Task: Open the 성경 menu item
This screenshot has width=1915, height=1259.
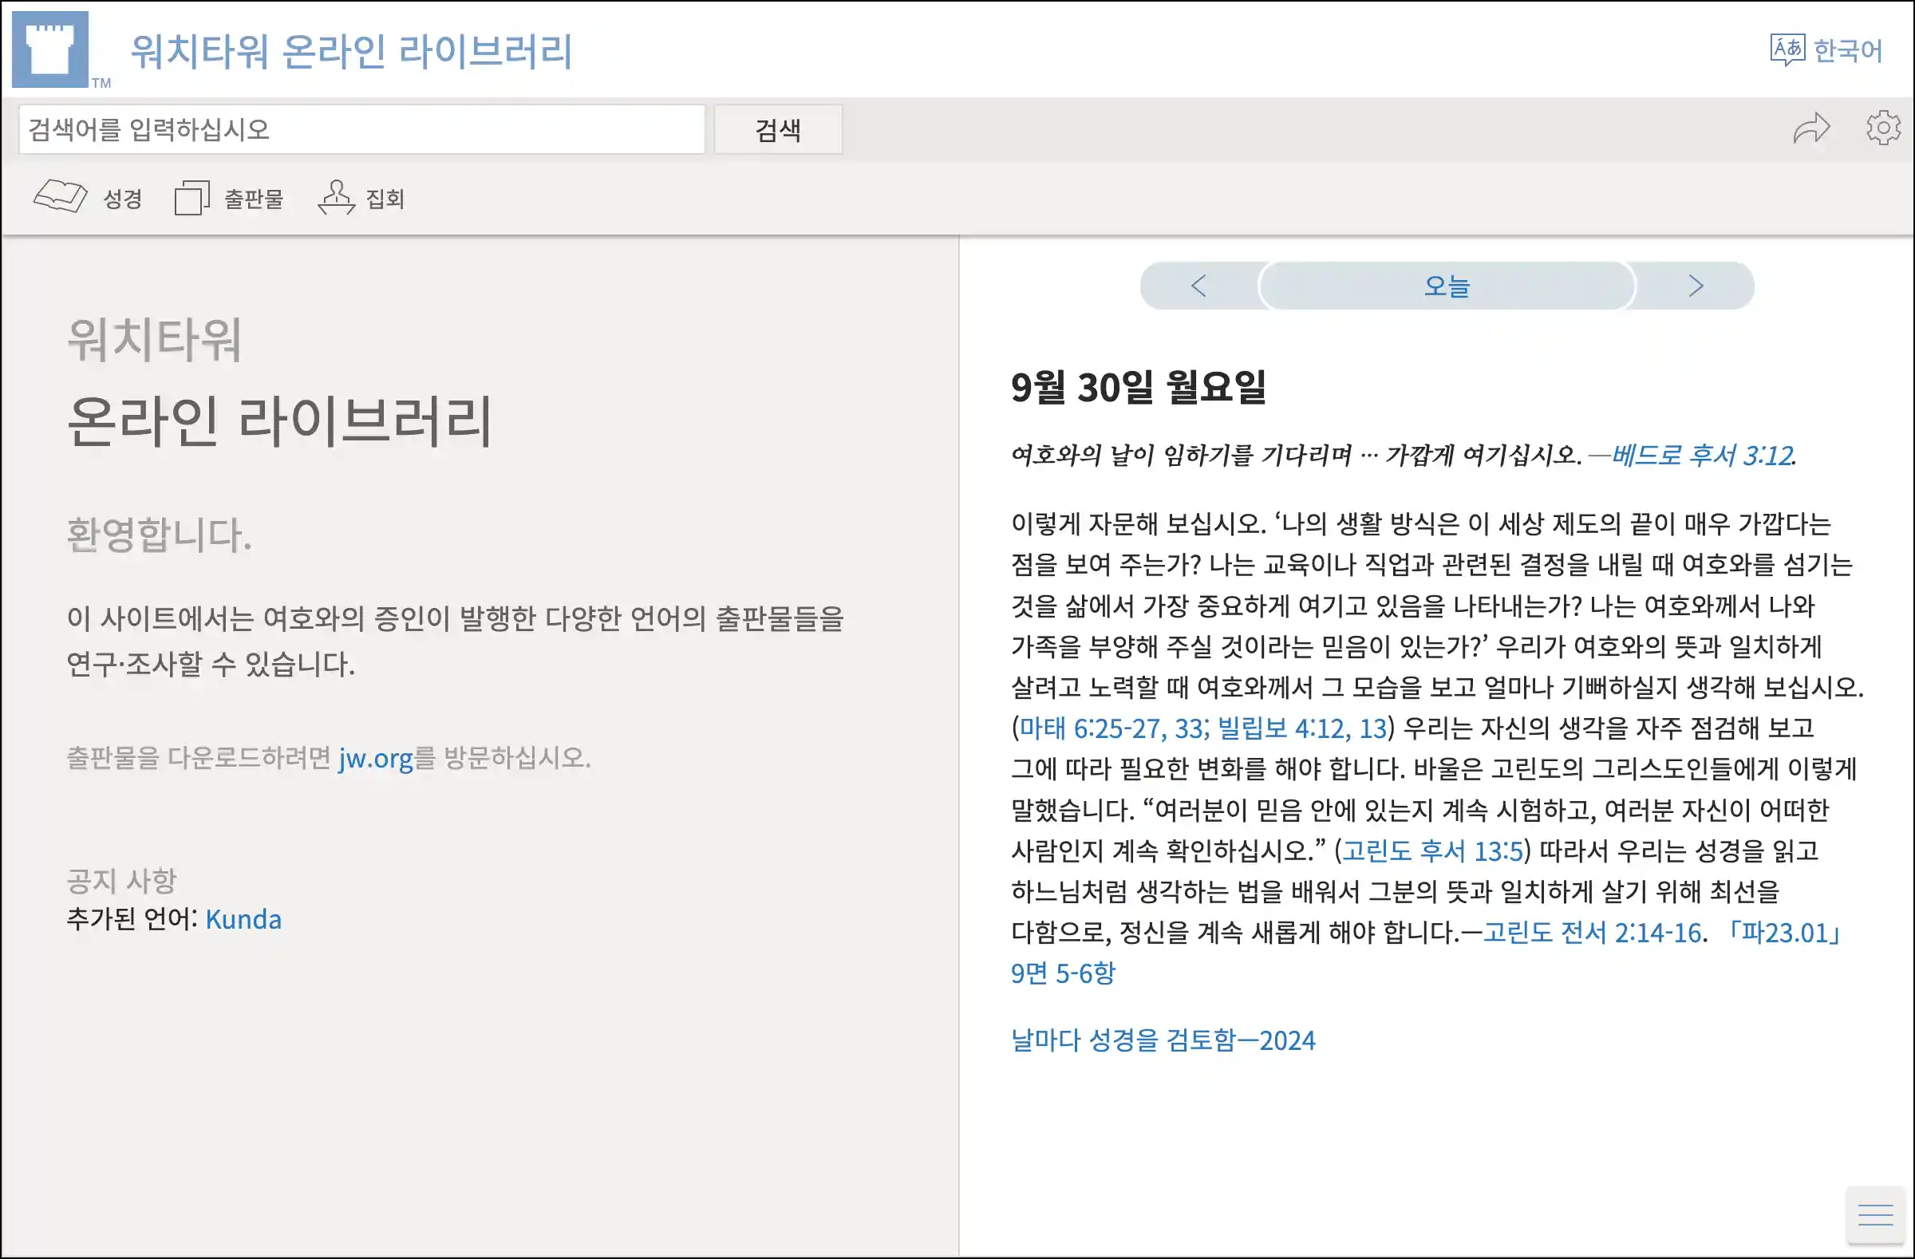Action: click(x=122, y=199)
